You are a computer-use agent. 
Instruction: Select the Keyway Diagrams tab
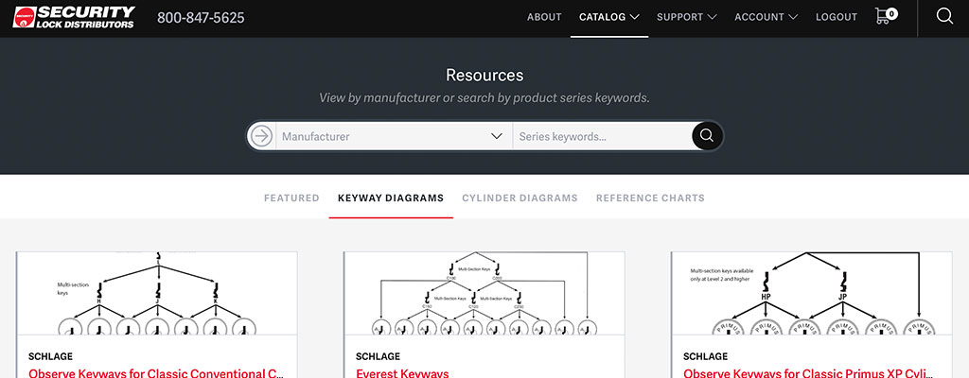(x=391, y=198)
